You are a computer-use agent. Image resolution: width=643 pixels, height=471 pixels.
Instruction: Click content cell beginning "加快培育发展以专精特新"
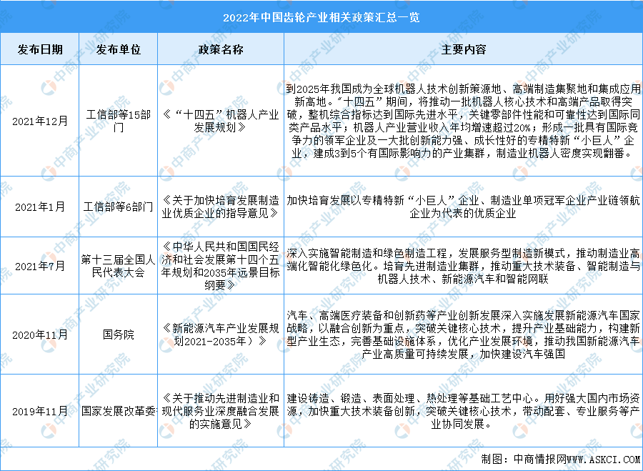point(464,207)
